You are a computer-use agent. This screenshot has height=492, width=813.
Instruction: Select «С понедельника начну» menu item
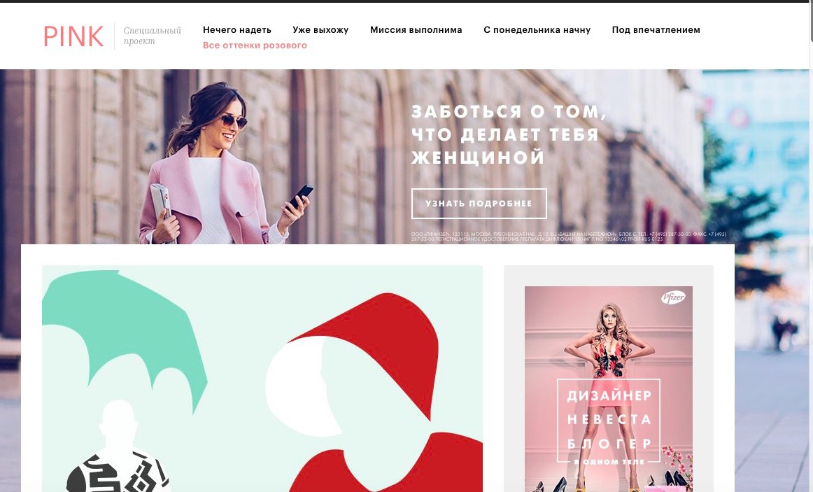click(537, 30)
